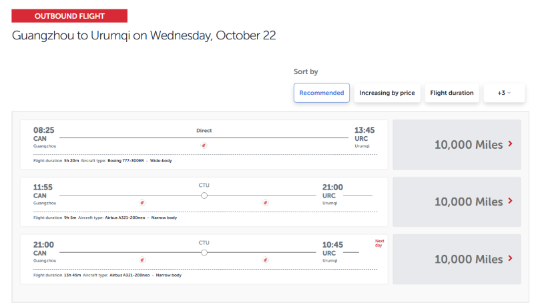Click the Next day indicator on 10:45 arrival
Viewport: 534px width, 307px height.
pyautogui.click(x=379, y=243)
